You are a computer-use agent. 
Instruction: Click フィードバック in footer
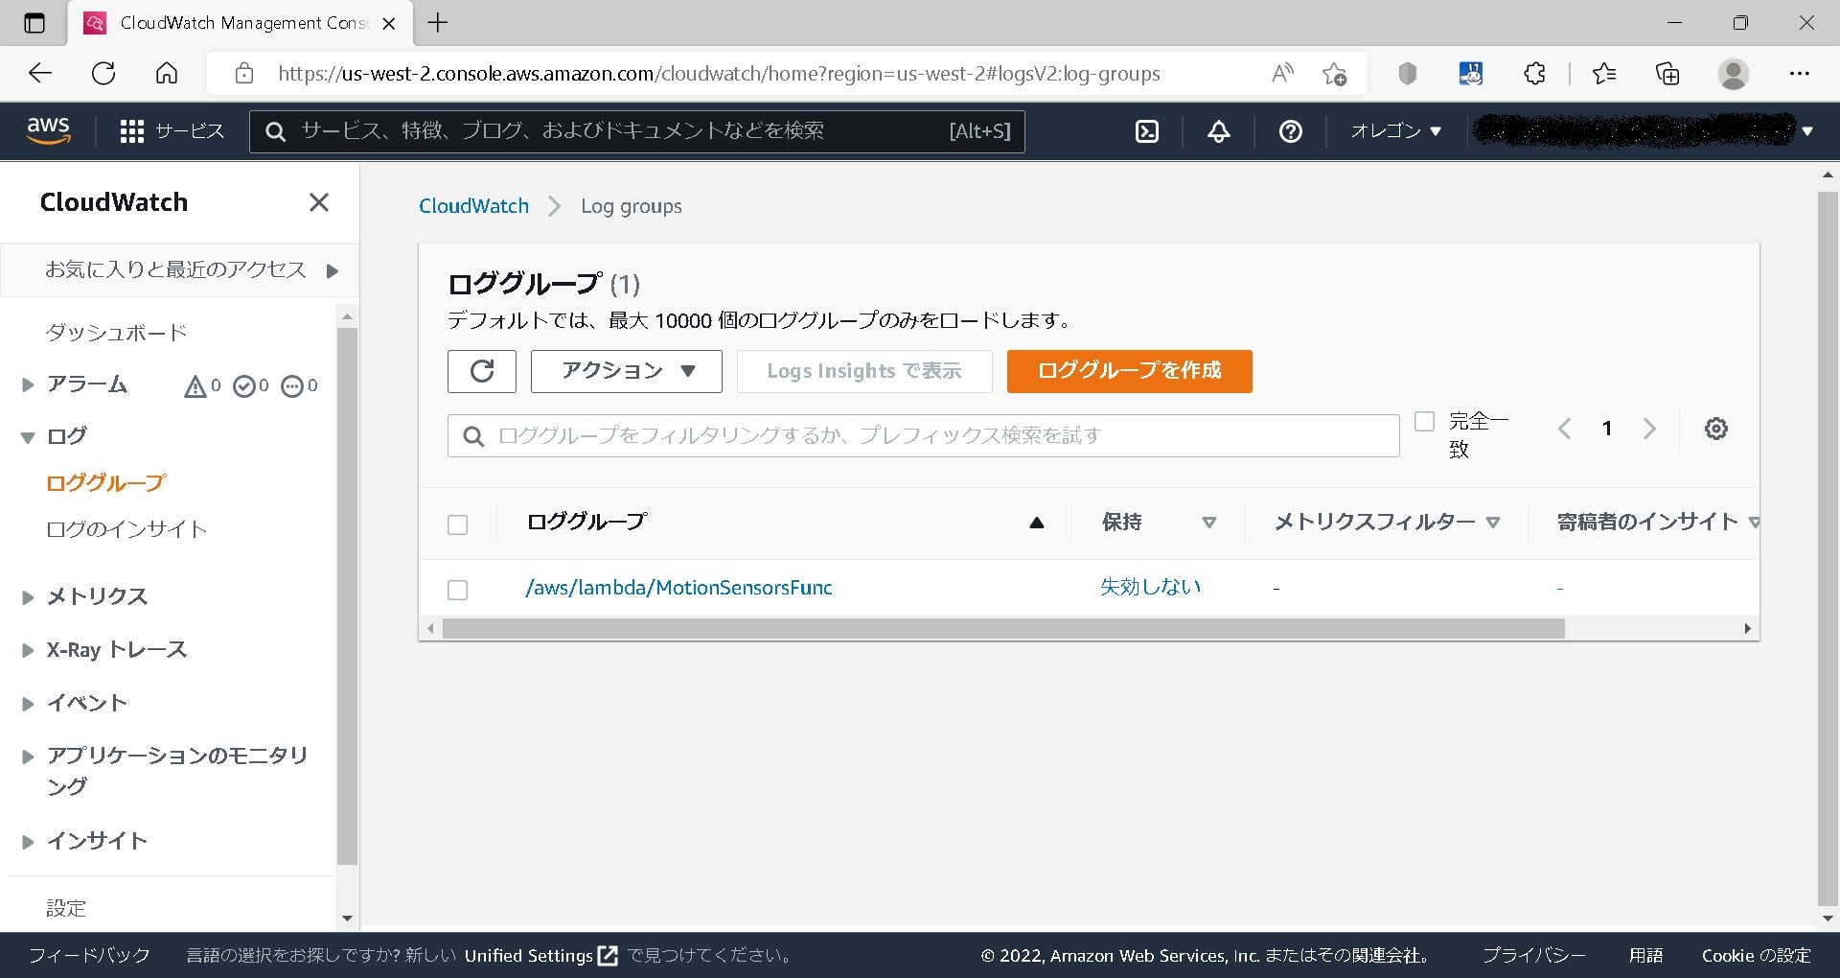click(x=89, y=956)
